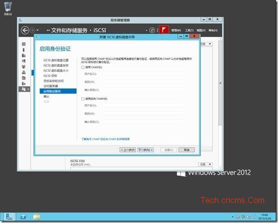
Task: Refresh Server Manager with the circular refresh icon
Action: (152, 30)
